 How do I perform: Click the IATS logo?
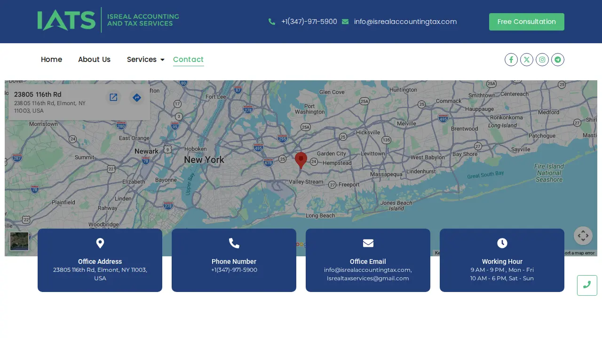(x=108, y=20)
